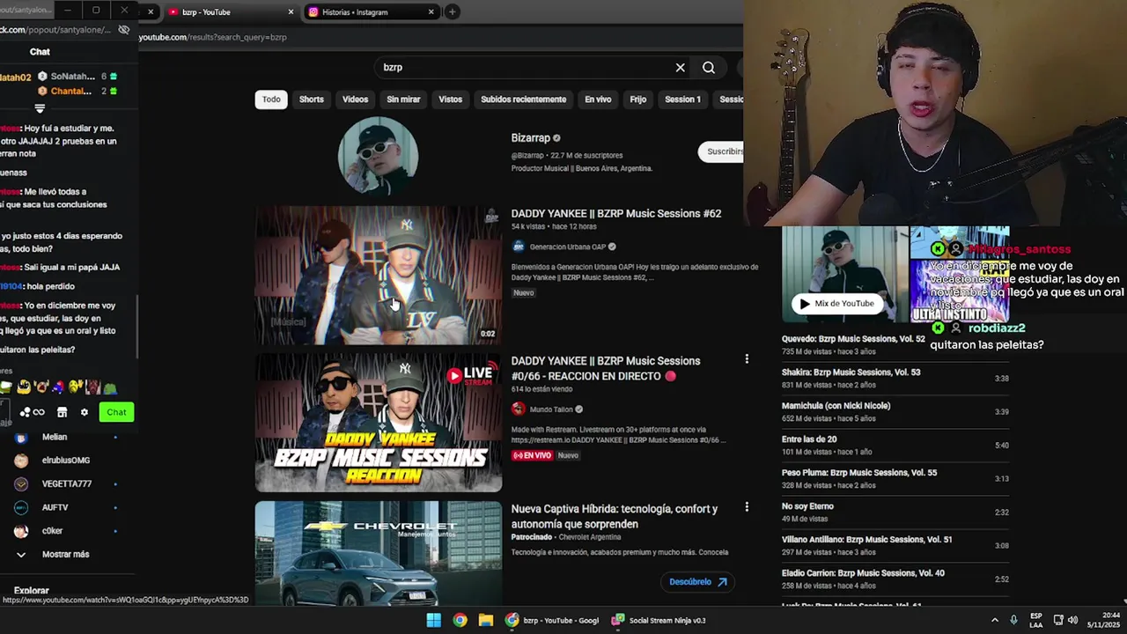This screenshot has height=634, width=1127.
Task: Click the YouTube search magnifier icon
Action: coord(709,68)
